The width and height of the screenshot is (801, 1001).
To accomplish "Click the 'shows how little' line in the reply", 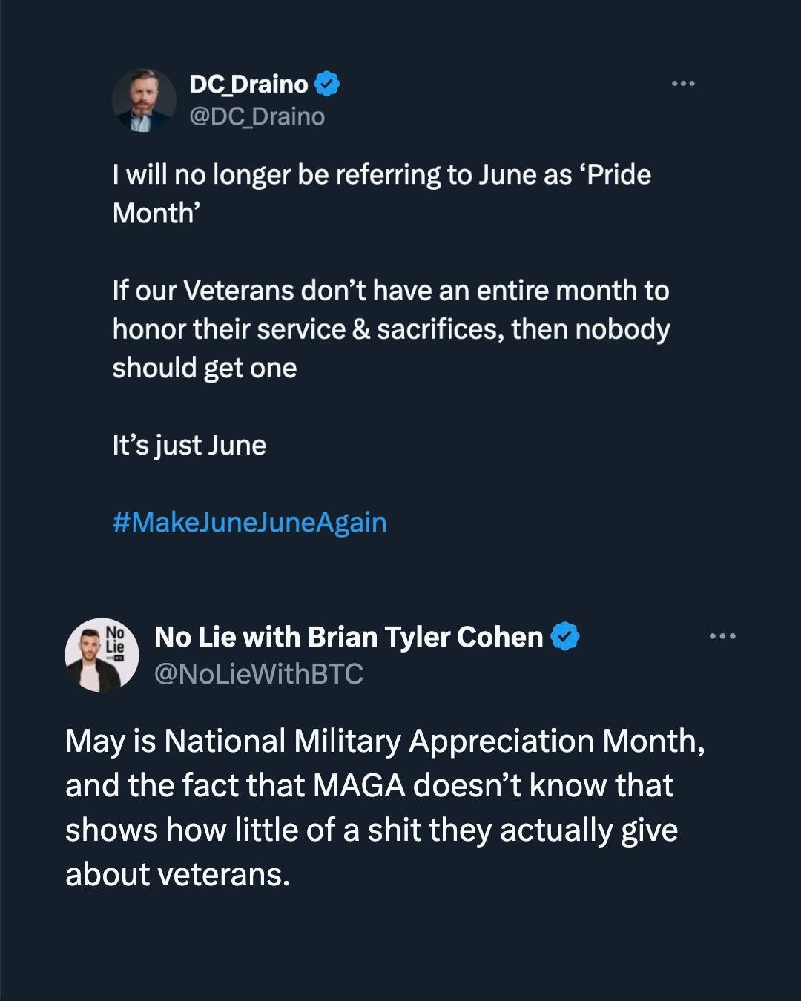I will 371,830.
